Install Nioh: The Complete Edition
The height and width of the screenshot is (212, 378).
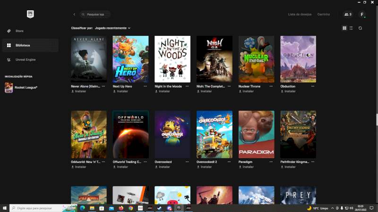[205, 91]
